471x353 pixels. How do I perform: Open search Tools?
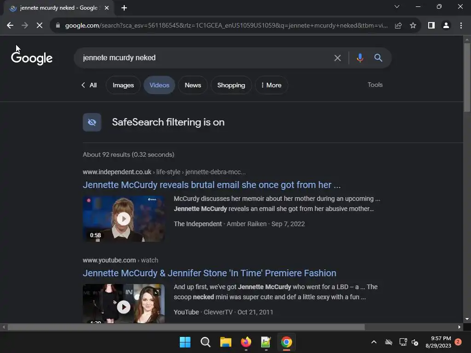point(375,85)
